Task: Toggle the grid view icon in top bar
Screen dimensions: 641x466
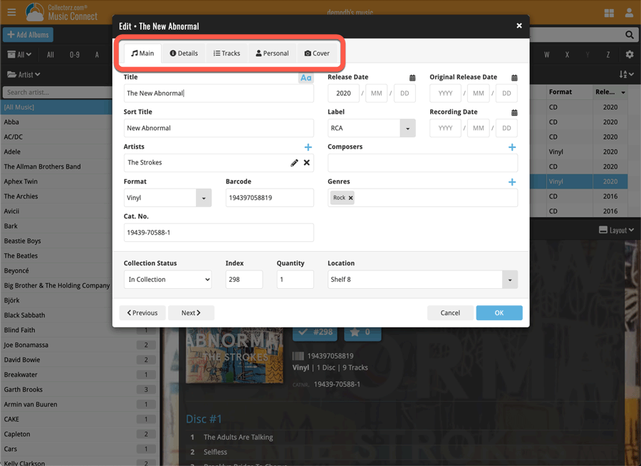Action: pyautogui.click(x=609, y=13)
